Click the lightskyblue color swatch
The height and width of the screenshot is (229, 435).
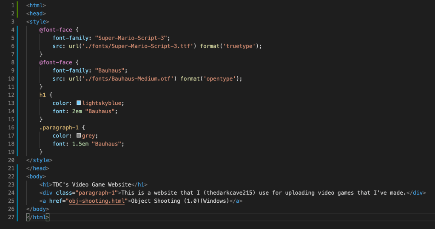79,103
